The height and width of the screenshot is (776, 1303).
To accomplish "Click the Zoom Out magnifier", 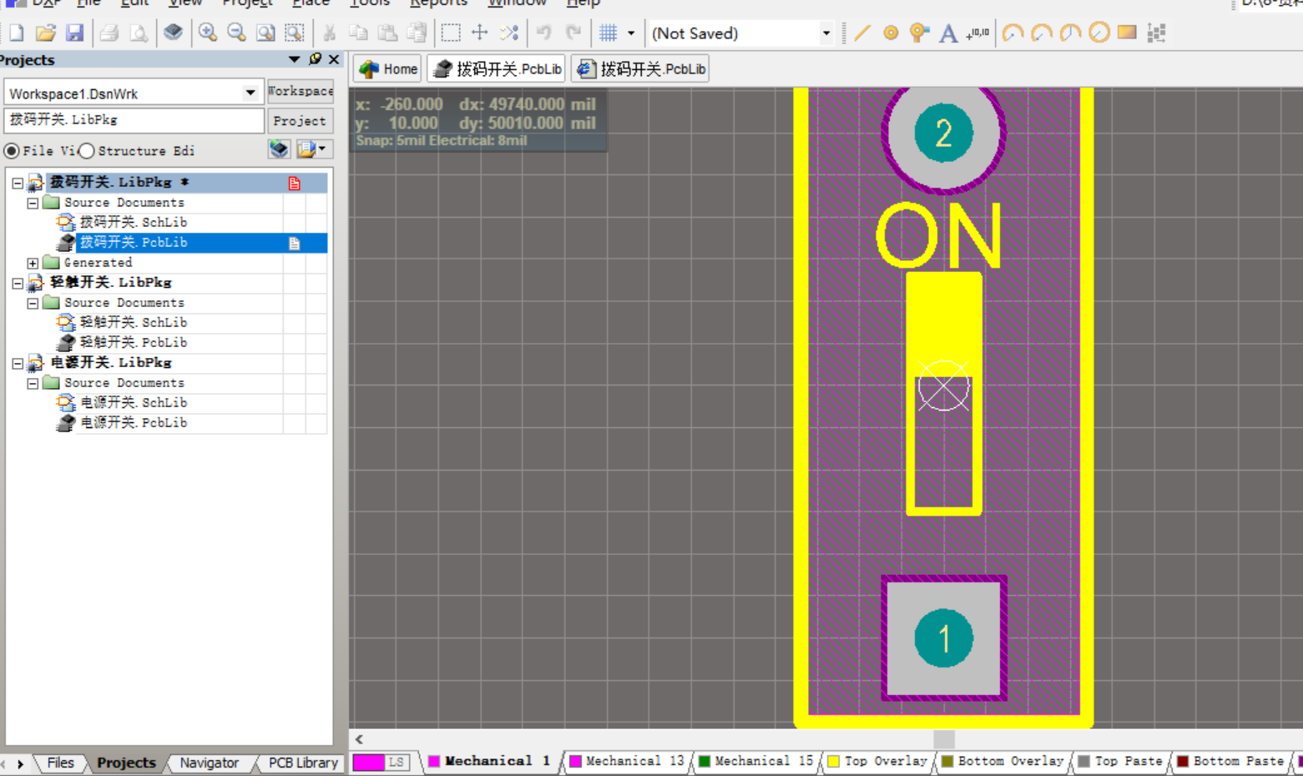I will [x=237, y=33].
